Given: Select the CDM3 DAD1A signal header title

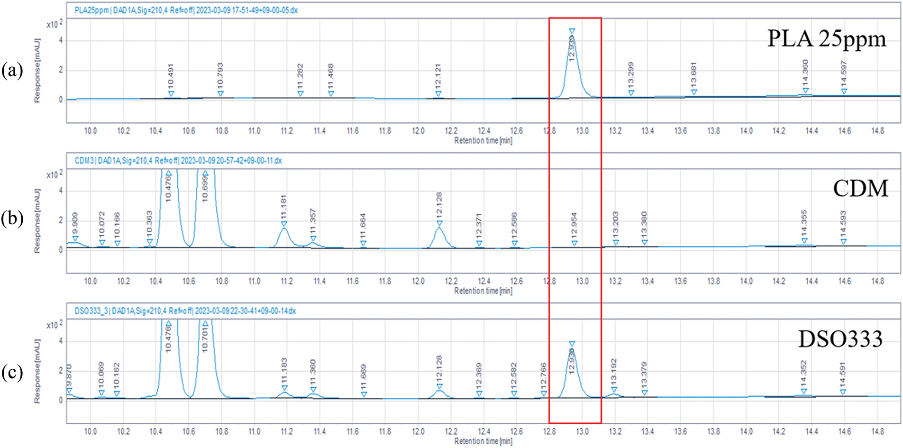Looking at the screenshot, I should tap(178, 161).
